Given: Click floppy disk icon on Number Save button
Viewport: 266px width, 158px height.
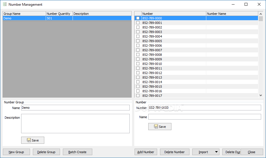Looking at the screenshot, I should 156,126.
